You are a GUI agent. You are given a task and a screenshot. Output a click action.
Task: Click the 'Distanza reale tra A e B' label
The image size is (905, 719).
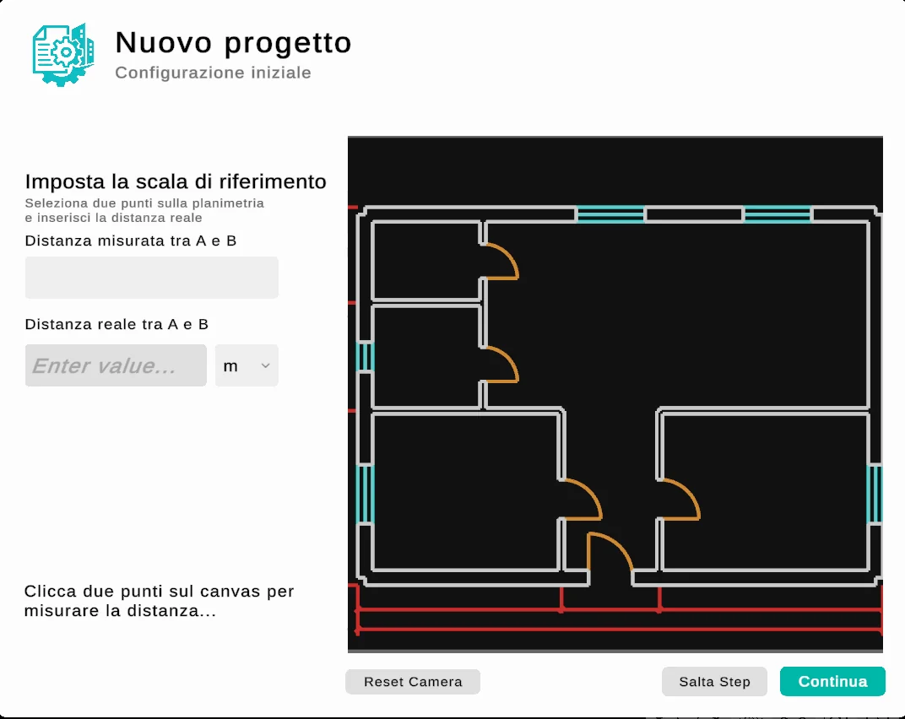(x=117, y=324)
